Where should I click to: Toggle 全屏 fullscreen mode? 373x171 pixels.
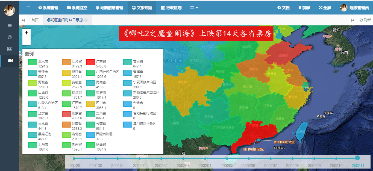coord(325,8)
